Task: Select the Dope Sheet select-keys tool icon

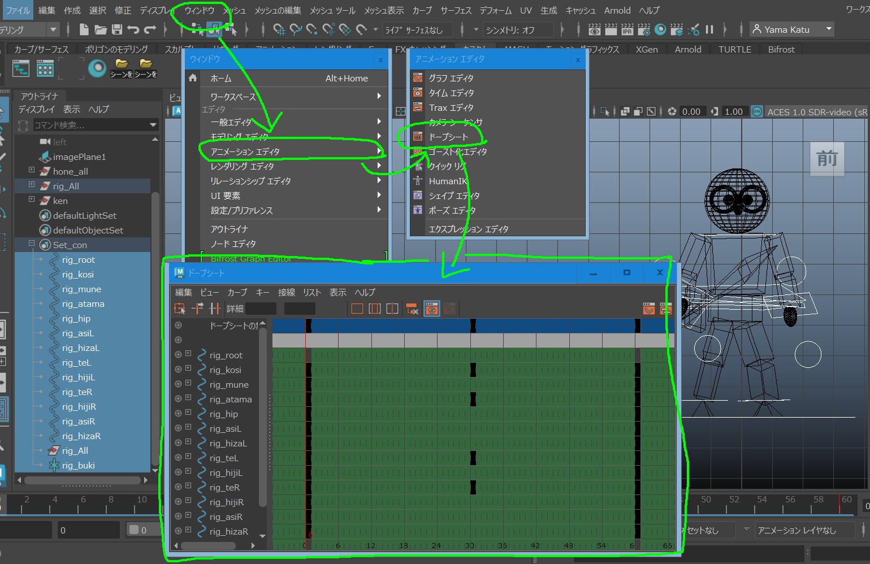Action: (180, 309)
